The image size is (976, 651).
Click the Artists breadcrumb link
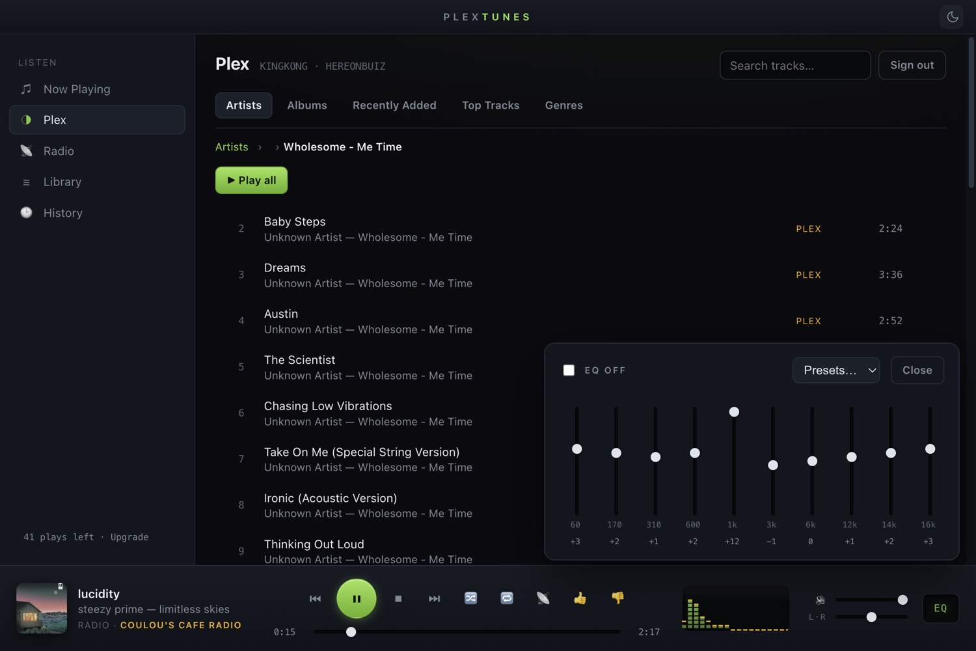coord(232,147)
